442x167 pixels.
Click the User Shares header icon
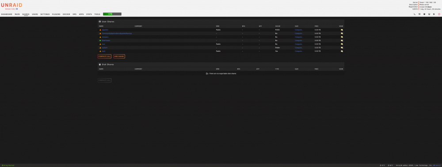(x=100, y=21)
